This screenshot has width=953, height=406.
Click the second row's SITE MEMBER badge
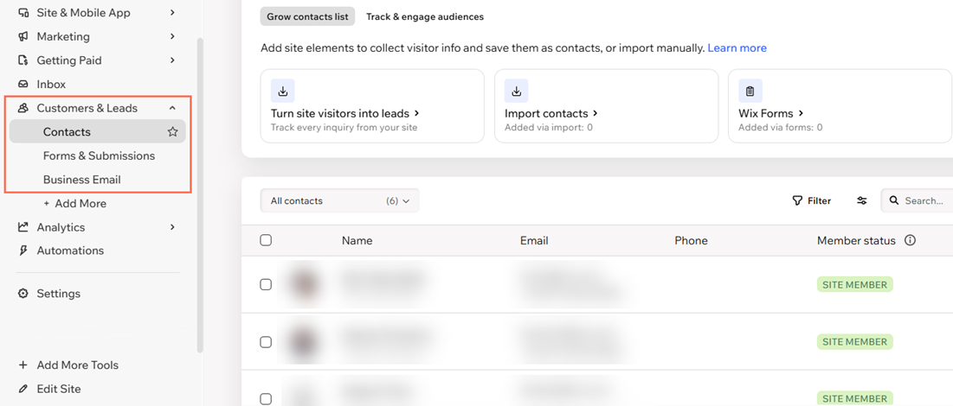click(855, 342)
